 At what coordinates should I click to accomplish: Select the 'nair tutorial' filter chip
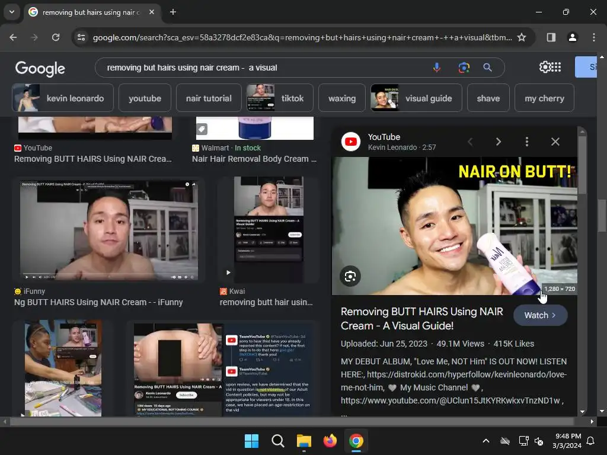209,98
